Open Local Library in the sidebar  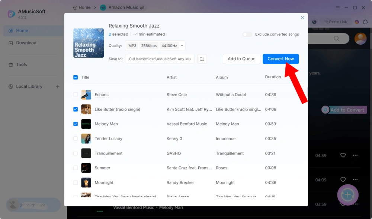29,86
